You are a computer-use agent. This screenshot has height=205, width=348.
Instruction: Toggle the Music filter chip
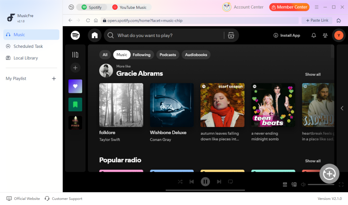click(122, 55)
